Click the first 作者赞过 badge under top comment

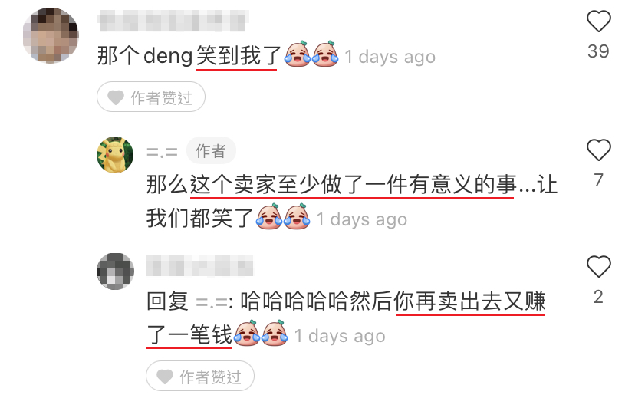pos(151,97)
